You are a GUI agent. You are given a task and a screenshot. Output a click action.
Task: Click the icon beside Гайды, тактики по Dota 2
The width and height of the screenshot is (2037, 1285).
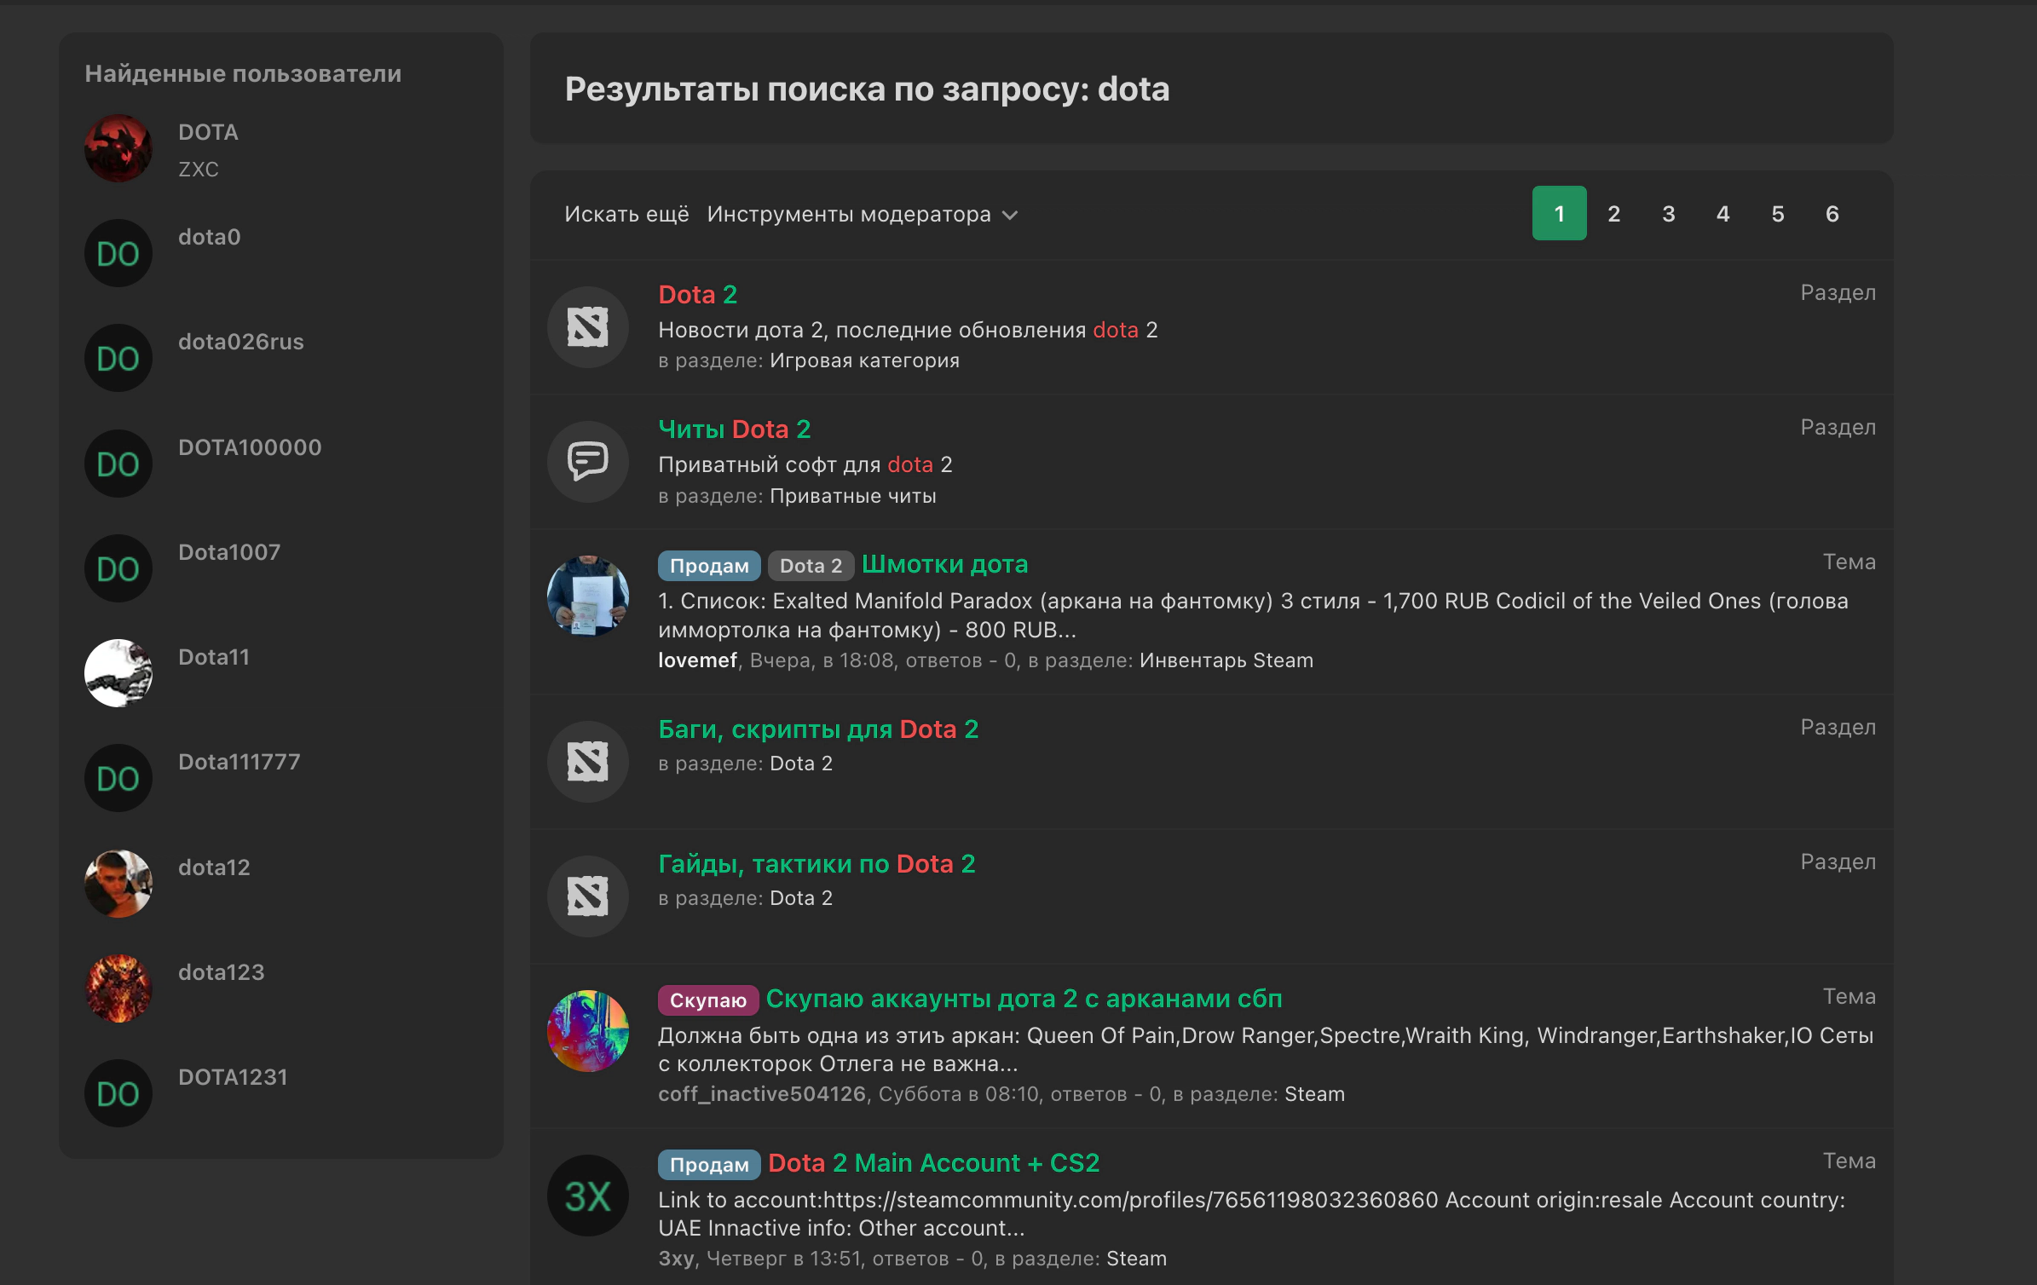[x=587, y=896]
